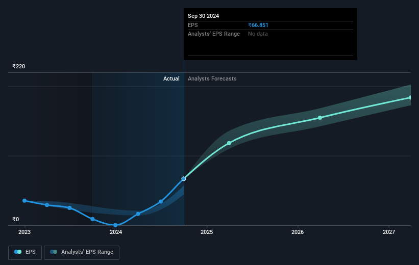
Task: Click the EPS color icon in legend
Action: tap(18, 252)
